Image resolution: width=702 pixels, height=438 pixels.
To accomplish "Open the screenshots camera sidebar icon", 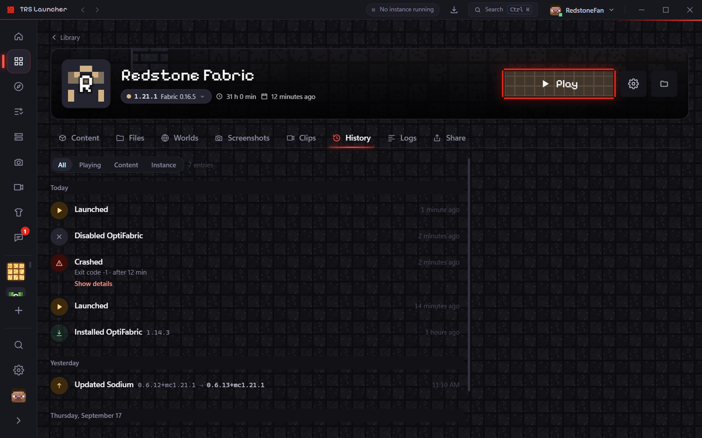I will [18, 162].
